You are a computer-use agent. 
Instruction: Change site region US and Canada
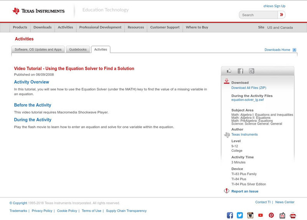click(x=280, y=28)
